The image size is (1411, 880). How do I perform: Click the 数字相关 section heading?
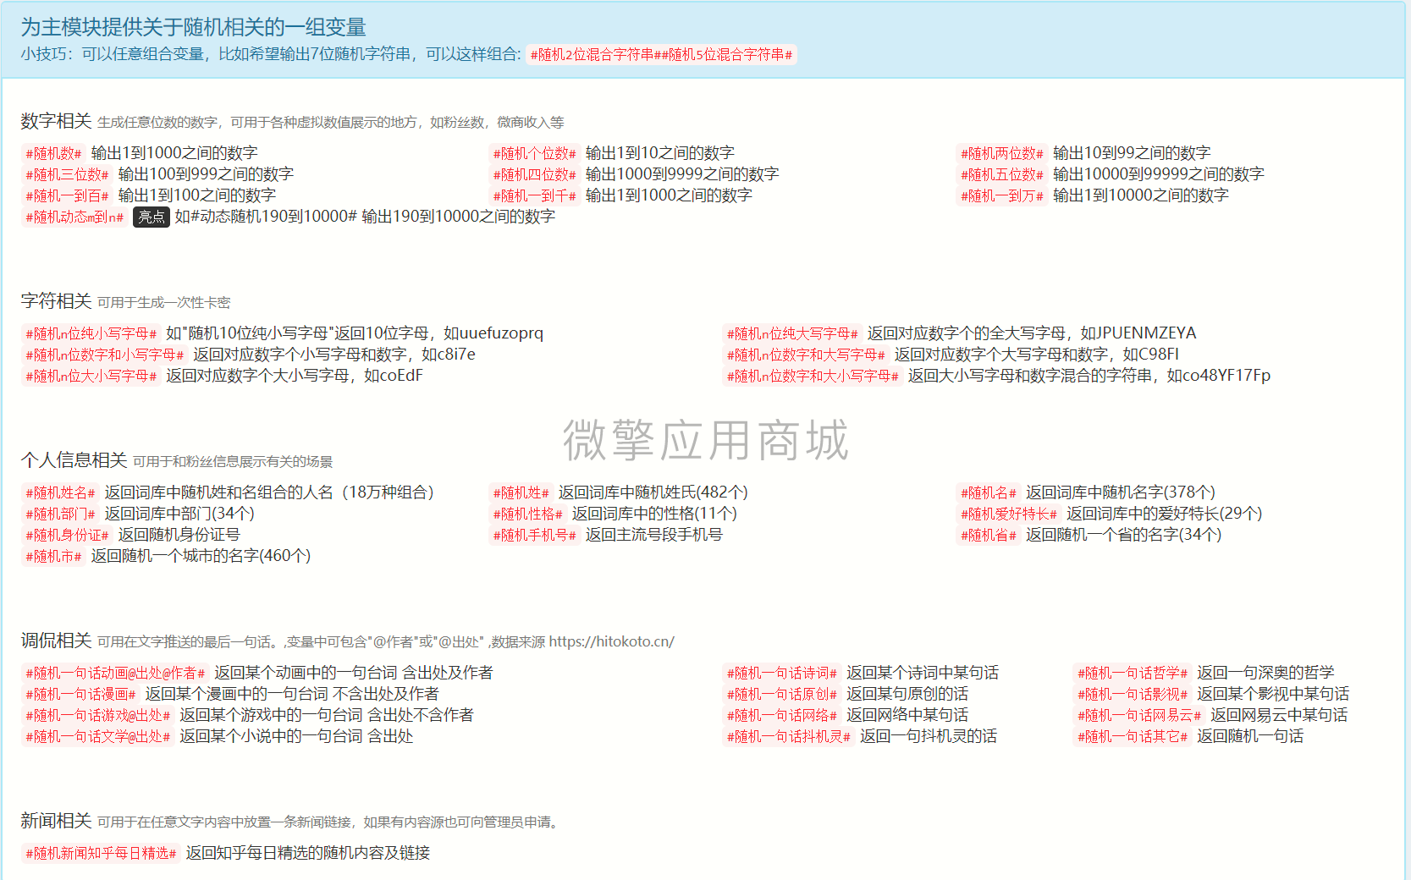pos(56,121)
